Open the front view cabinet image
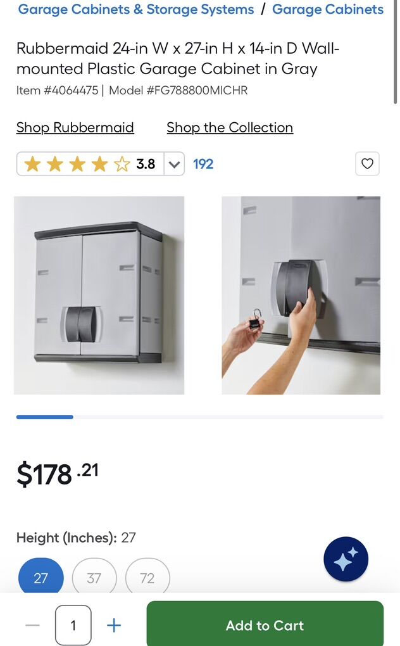This screenshot has height=646, width=400. [99, 295]
